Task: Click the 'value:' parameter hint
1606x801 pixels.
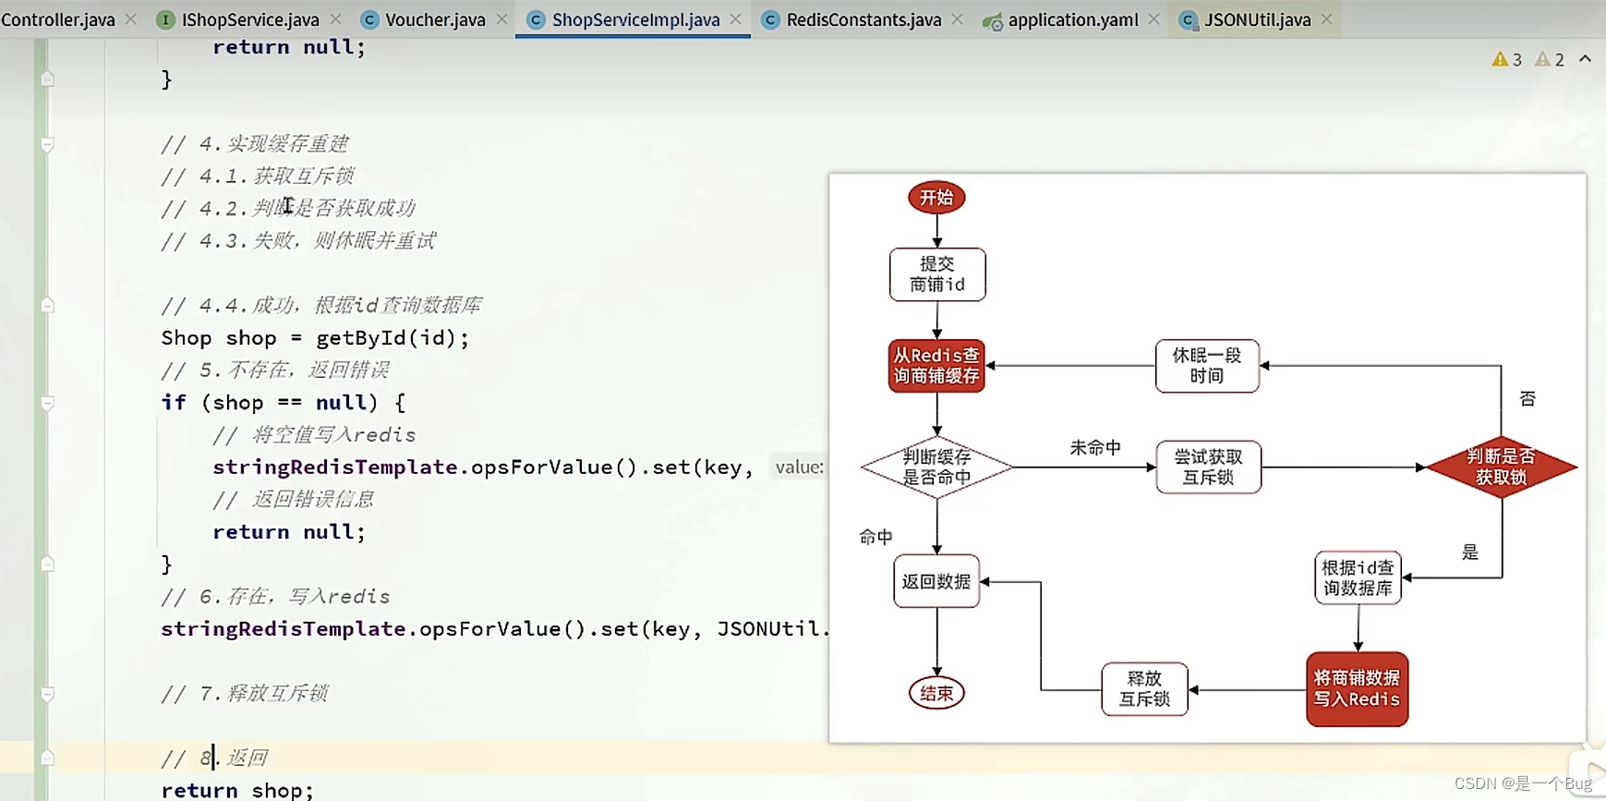Action: 799,467
